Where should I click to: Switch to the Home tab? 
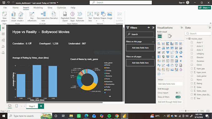15,8
